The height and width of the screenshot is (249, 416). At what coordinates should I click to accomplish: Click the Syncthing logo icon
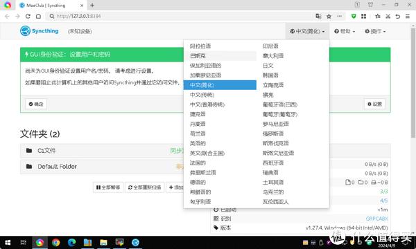(25, 31)
